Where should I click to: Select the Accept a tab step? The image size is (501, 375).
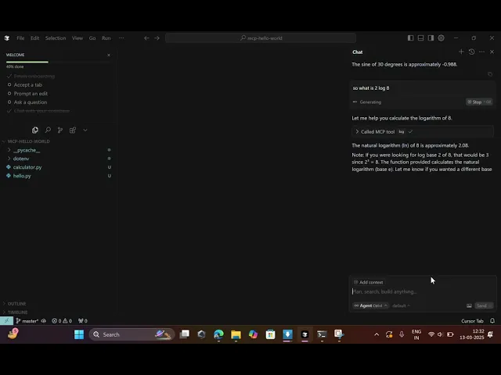[x=28, y=85]
